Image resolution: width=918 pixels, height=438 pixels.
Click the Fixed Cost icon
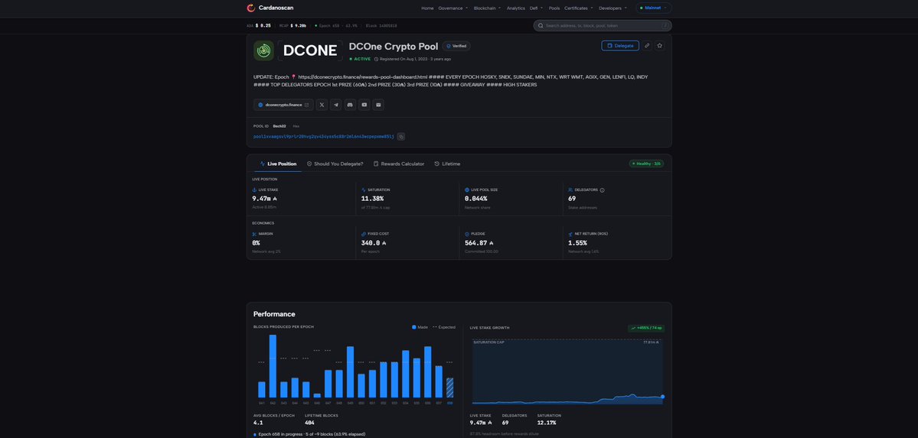364,234
